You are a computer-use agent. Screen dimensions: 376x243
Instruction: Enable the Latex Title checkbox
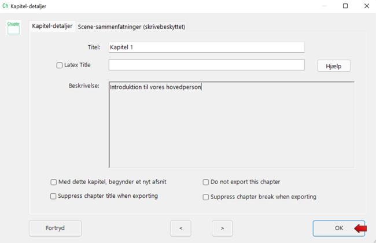[60, 65]
